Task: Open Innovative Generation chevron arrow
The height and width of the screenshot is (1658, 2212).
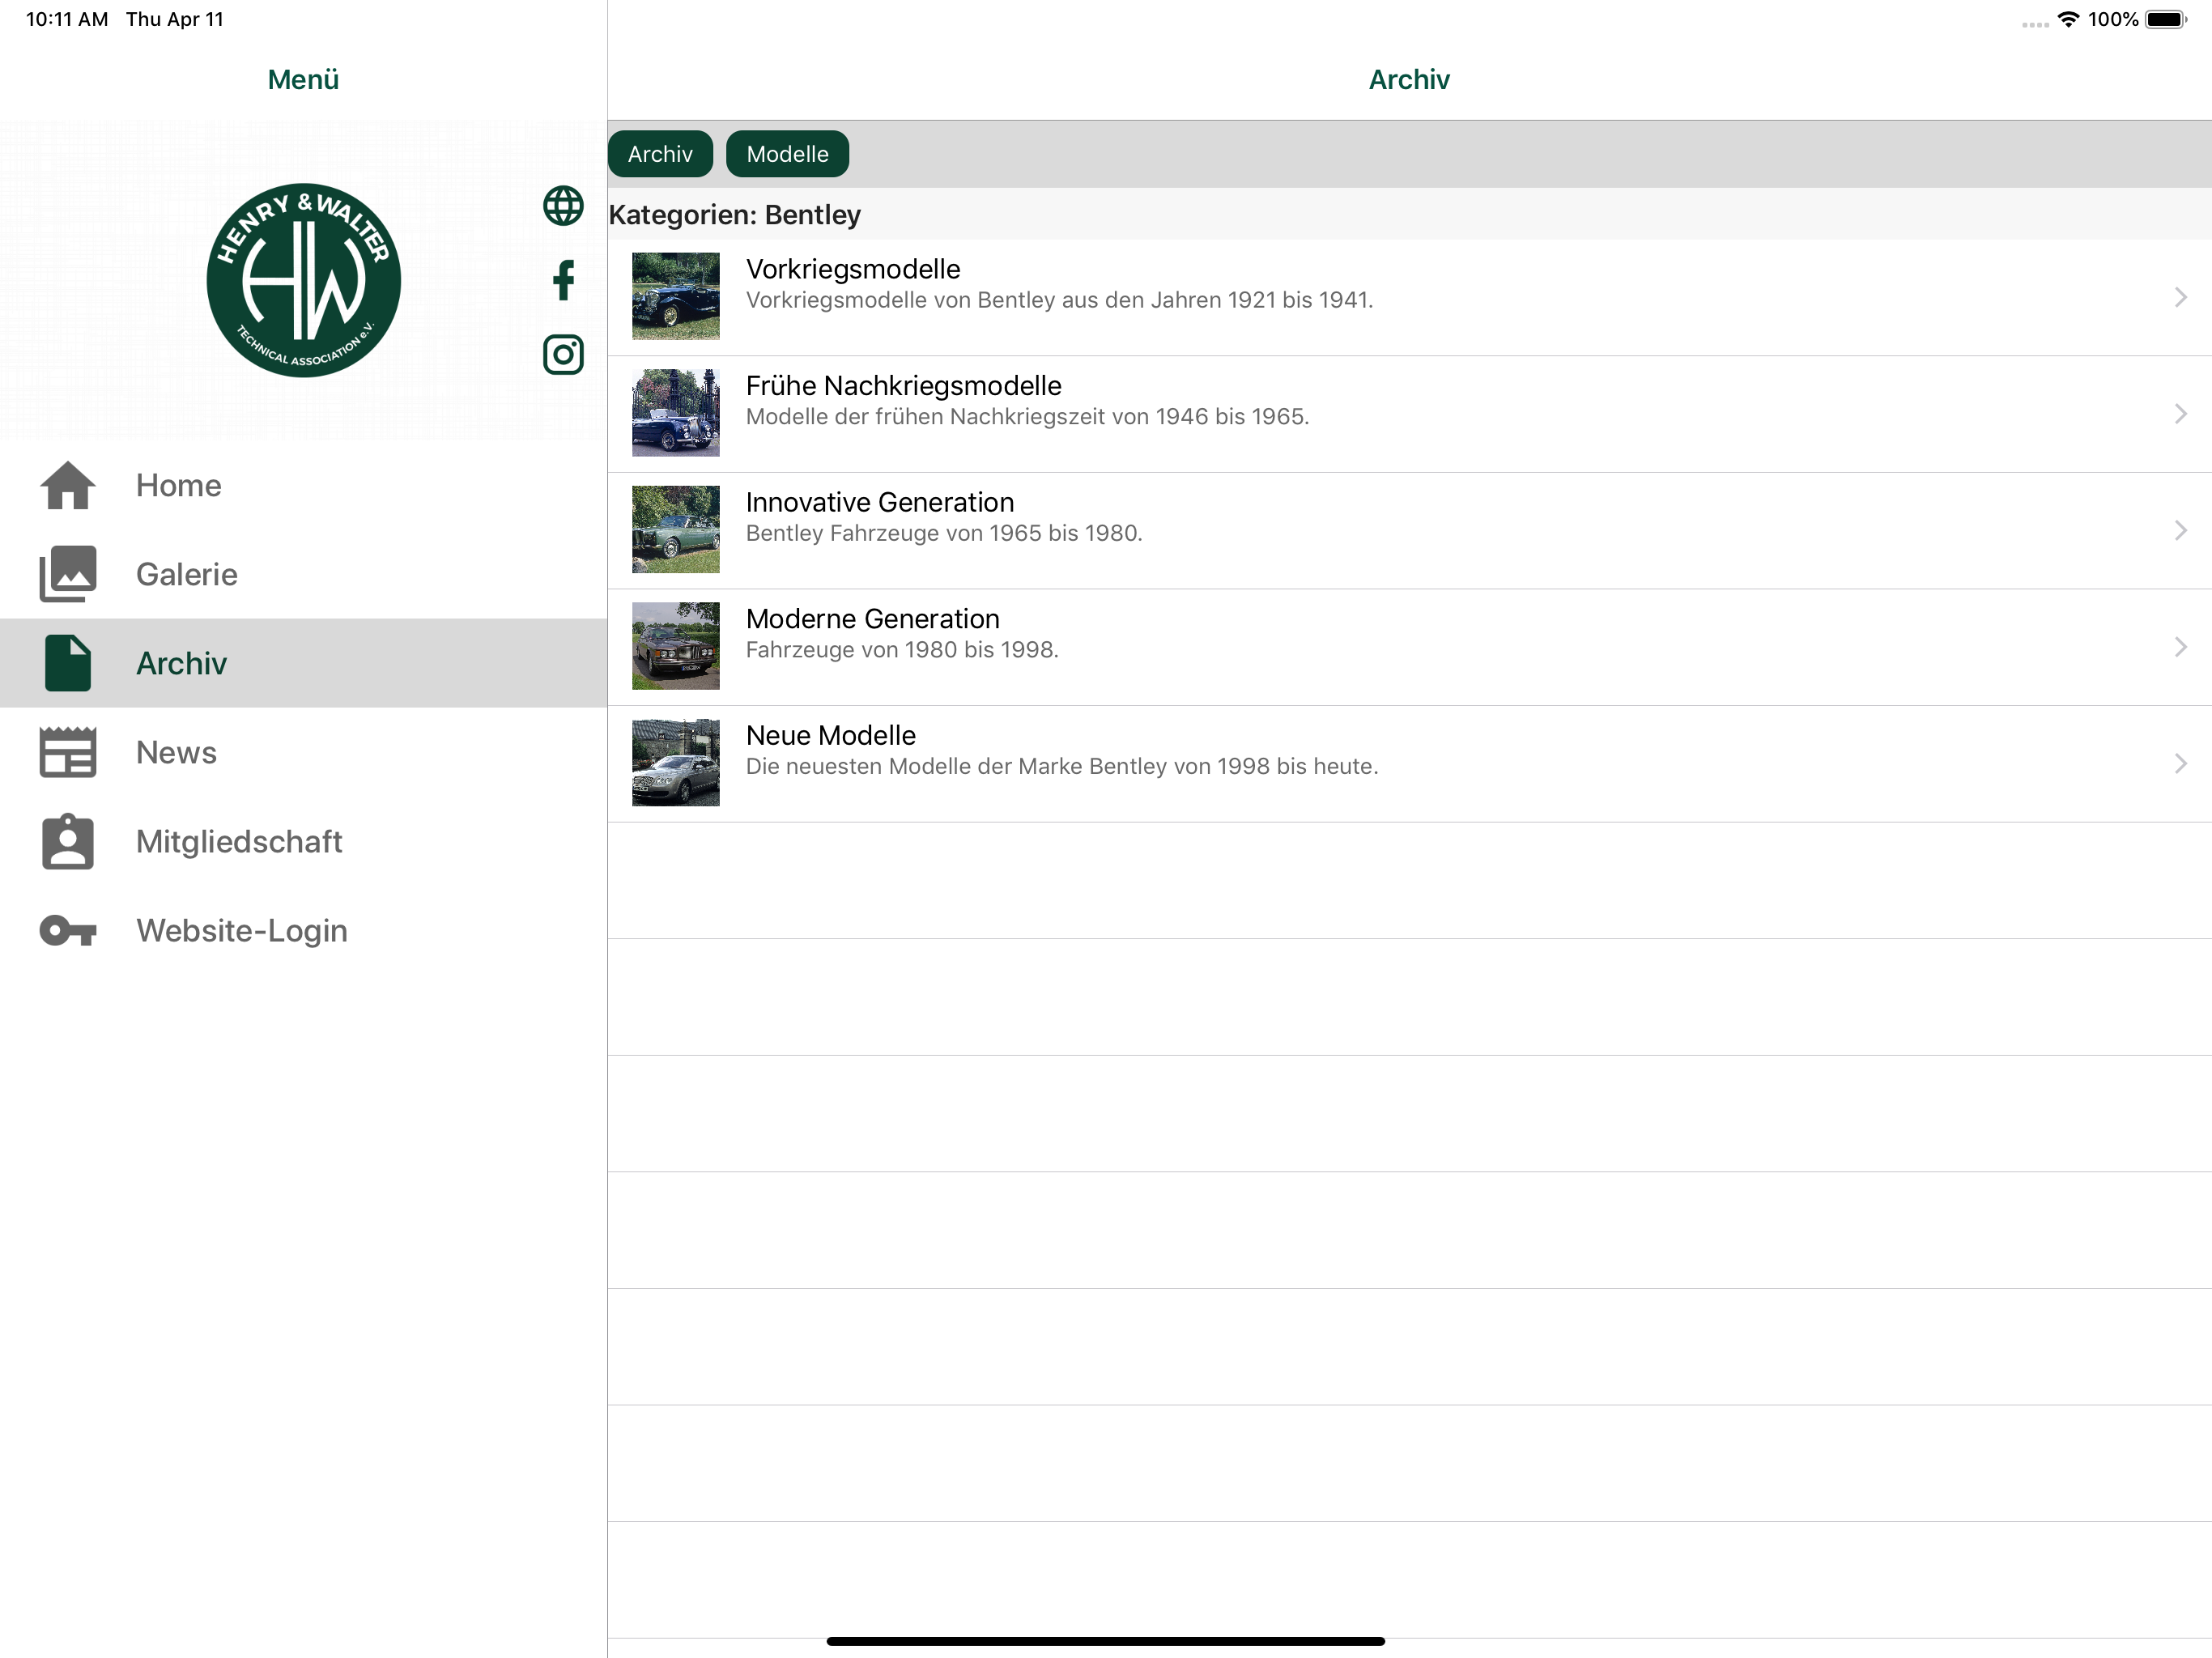Action: [x=2180, y=530]
